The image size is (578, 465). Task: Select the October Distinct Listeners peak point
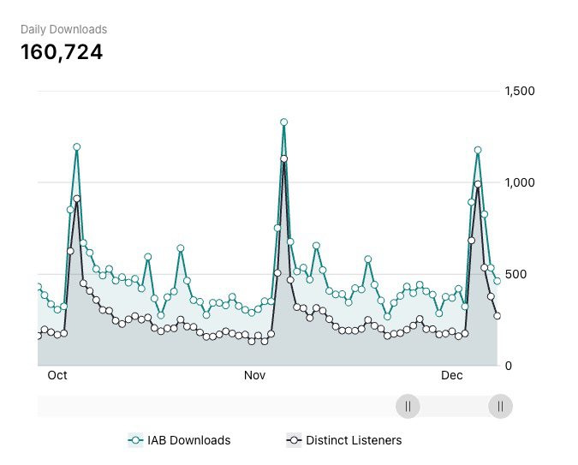click(x=77, y=199)
